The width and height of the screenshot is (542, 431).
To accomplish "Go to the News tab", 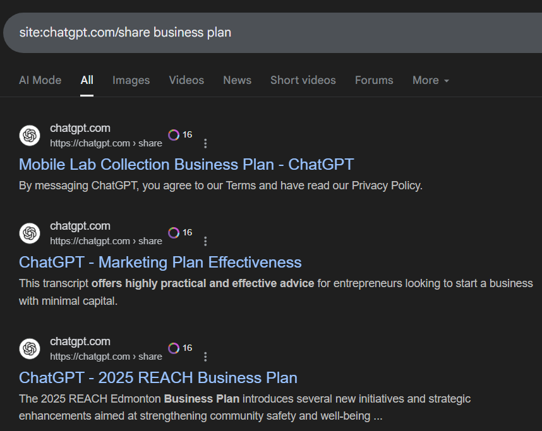I will (237, 80).
